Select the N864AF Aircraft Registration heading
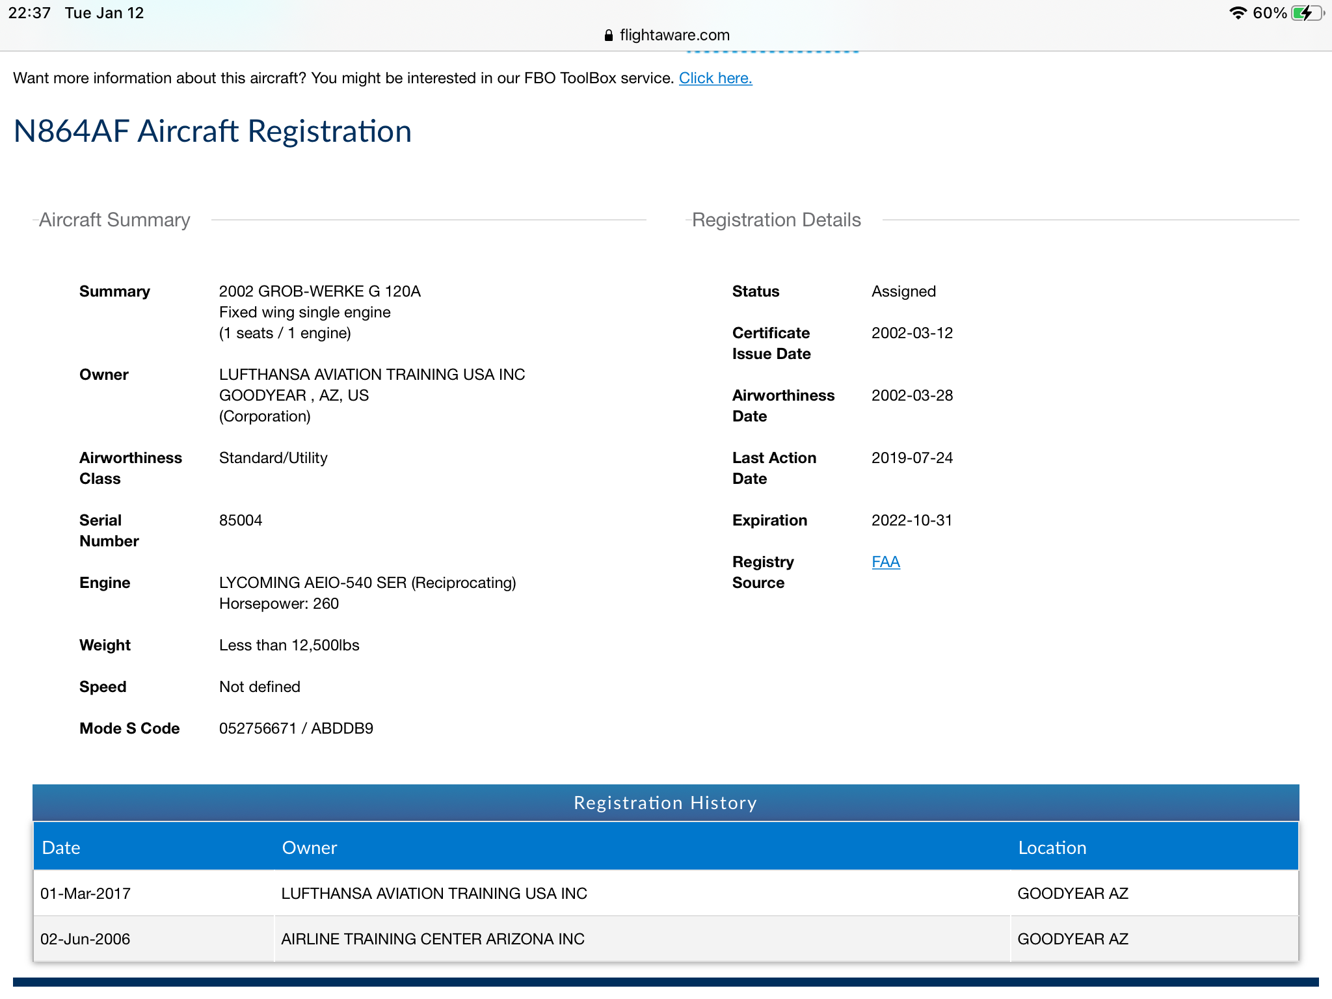The image size is (1332, 999). 213,131
